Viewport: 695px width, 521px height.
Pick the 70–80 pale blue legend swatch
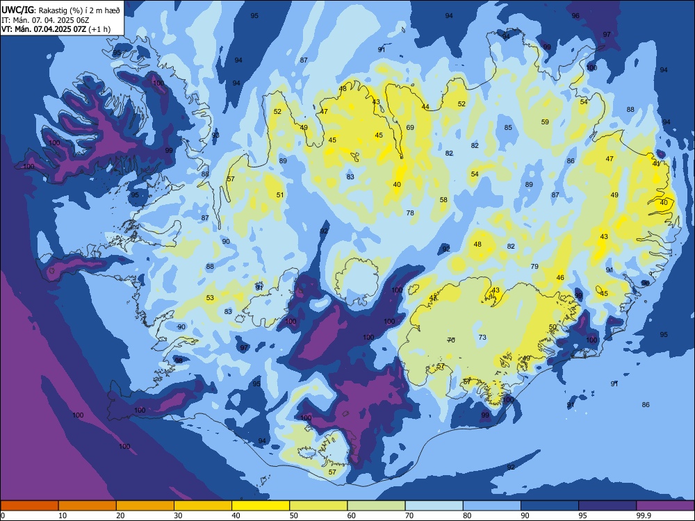(x=434, y=506)
